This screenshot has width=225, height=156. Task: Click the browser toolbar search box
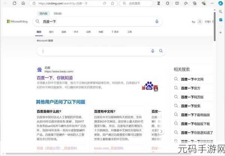click(136, 3)
